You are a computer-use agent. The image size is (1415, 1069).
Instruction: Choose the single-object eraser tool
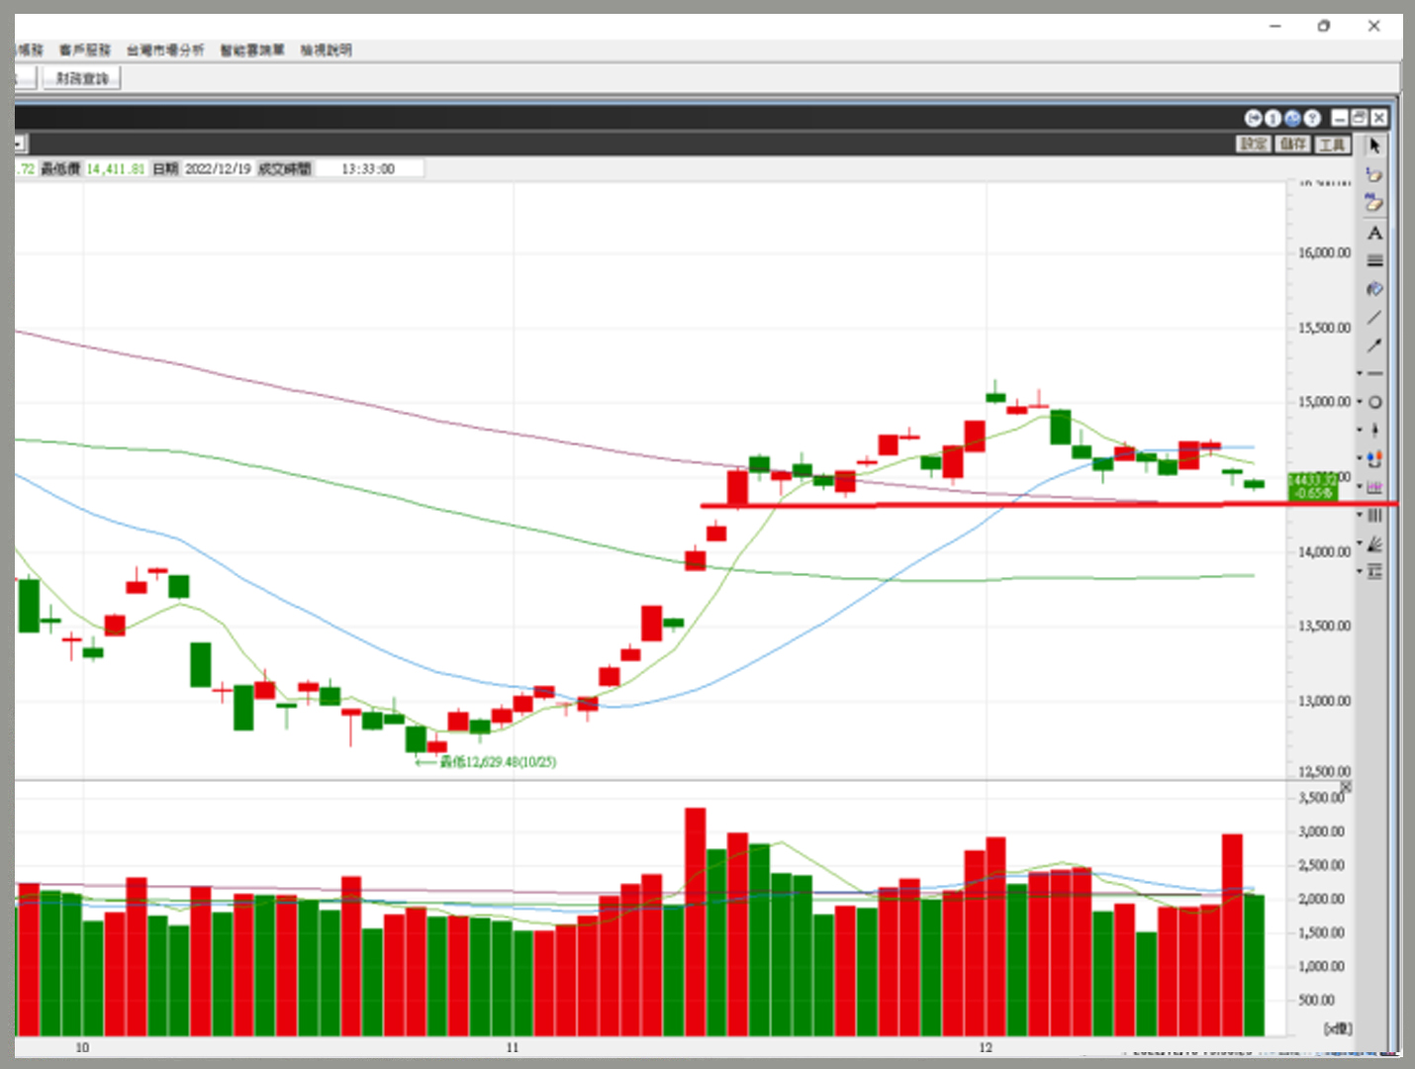coord(1374,175)
